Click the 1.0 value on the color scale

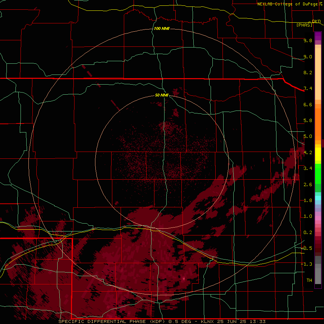pos(308,216)
